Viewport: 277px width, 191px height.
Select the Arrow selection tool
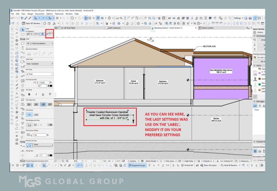tap(23, 29)
